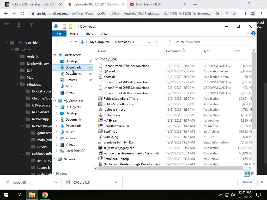Click the Google icon in address bar

[217, 14]
